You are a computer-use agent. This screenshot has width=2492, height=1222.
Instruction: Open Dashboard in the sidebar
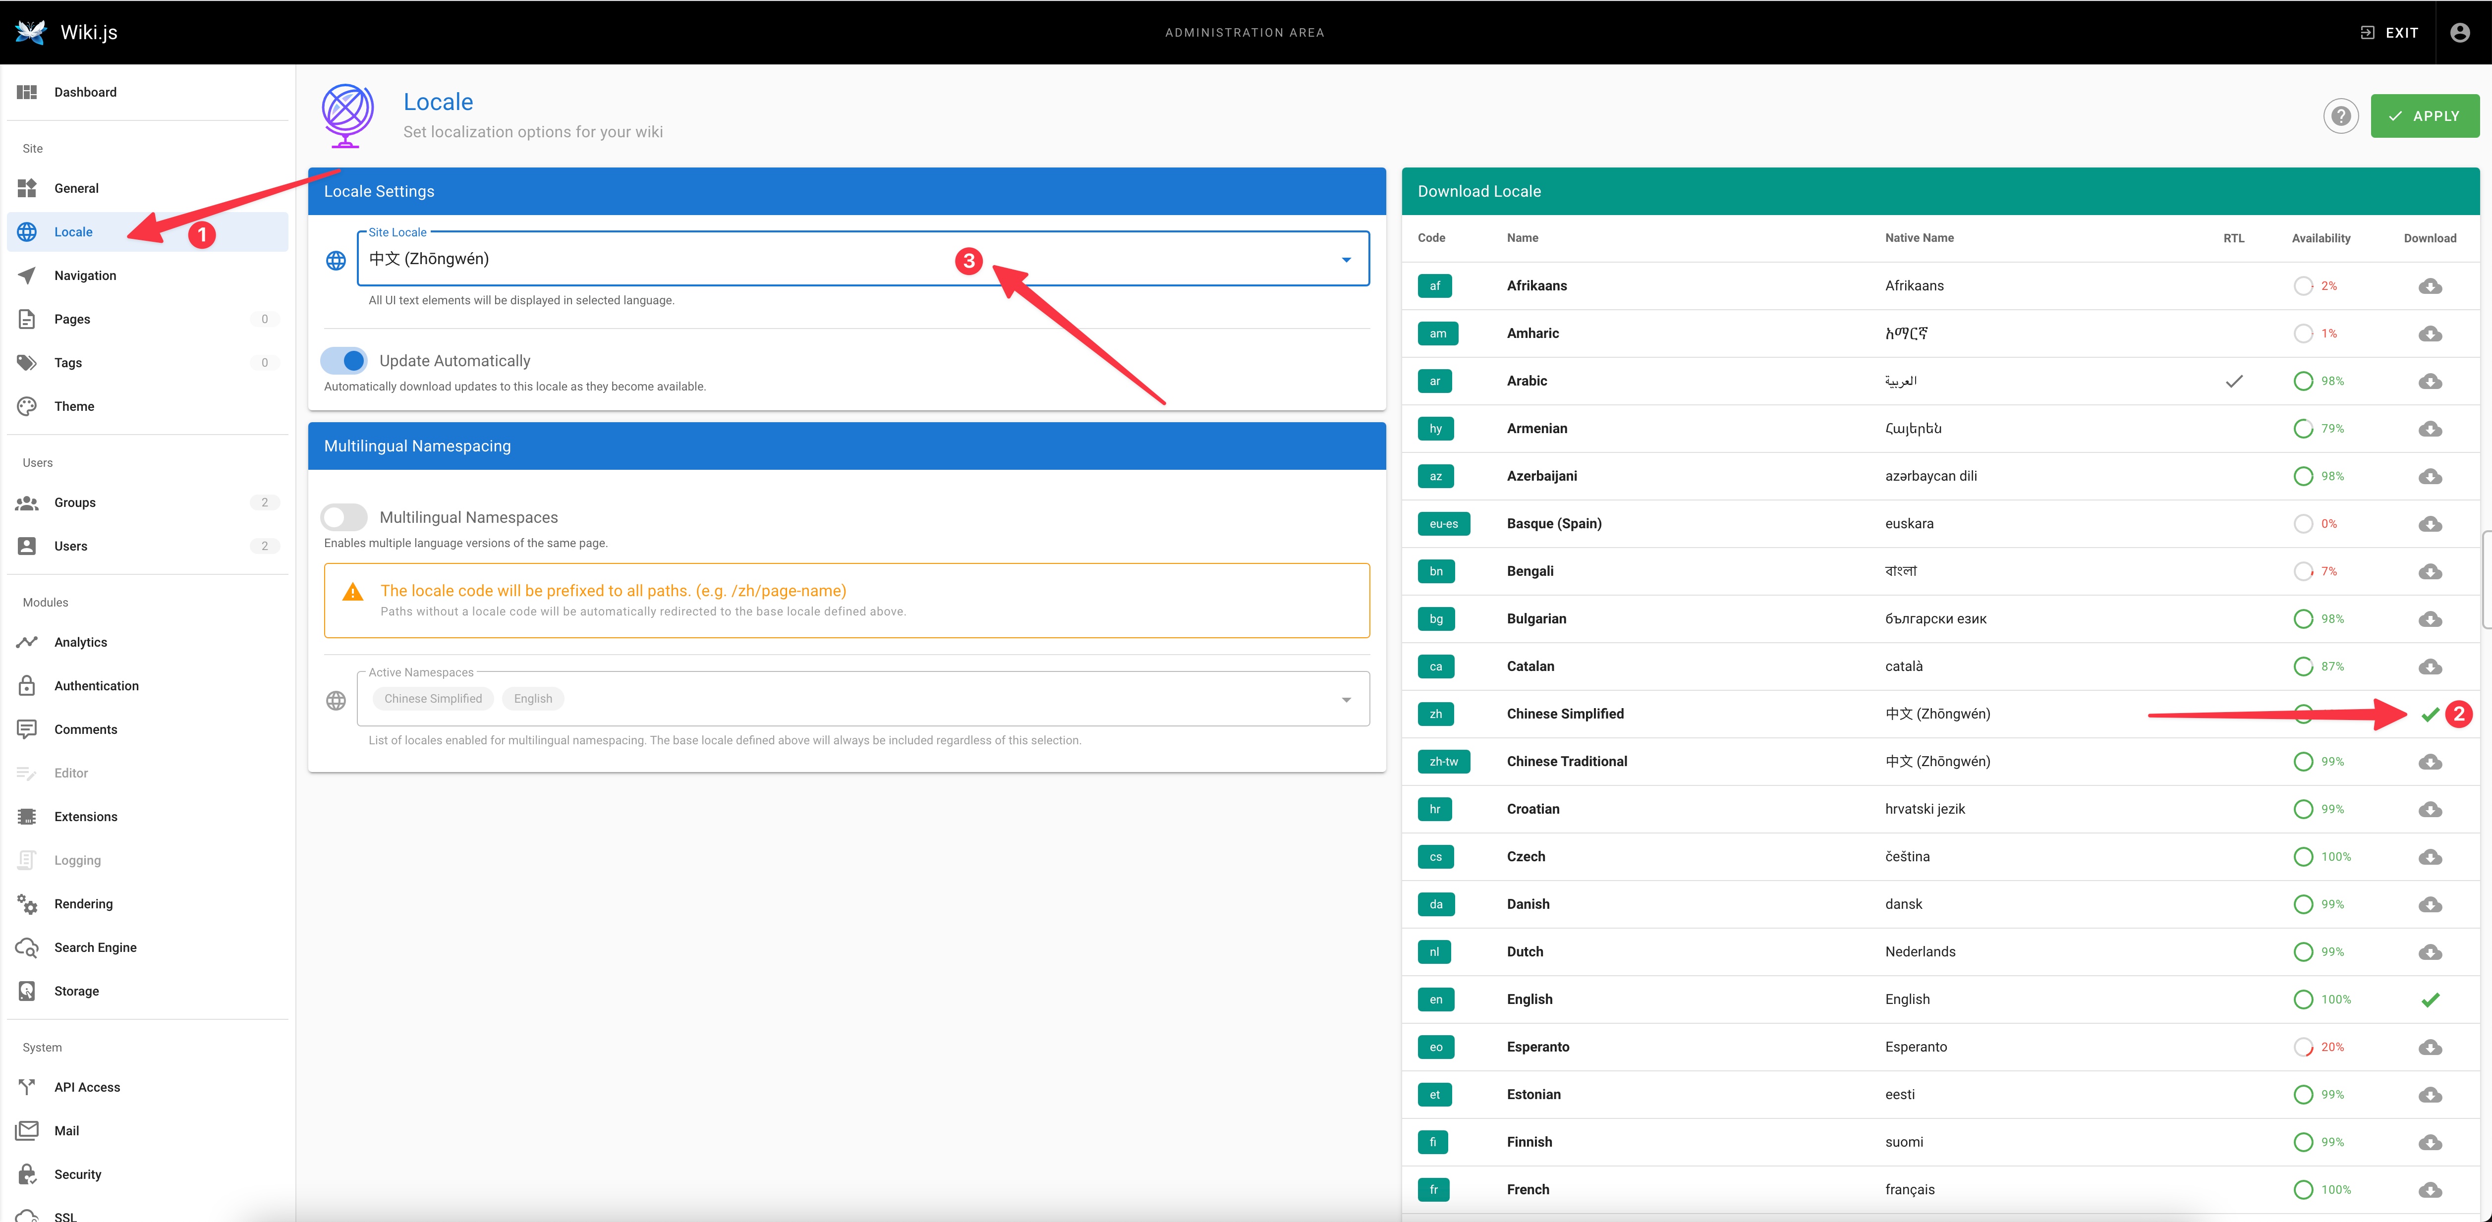(147, 92)
